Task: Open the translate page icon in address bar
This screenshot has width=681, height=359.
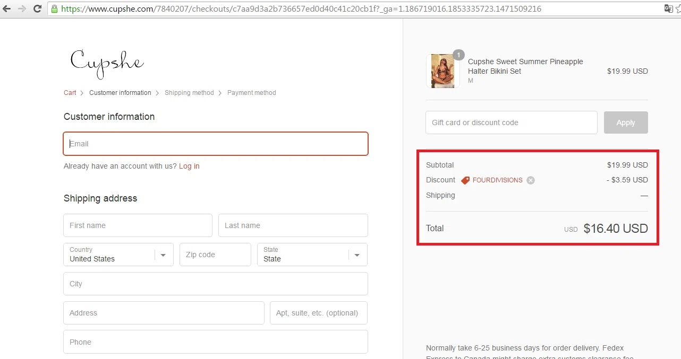Action: [x=669, y=8]
